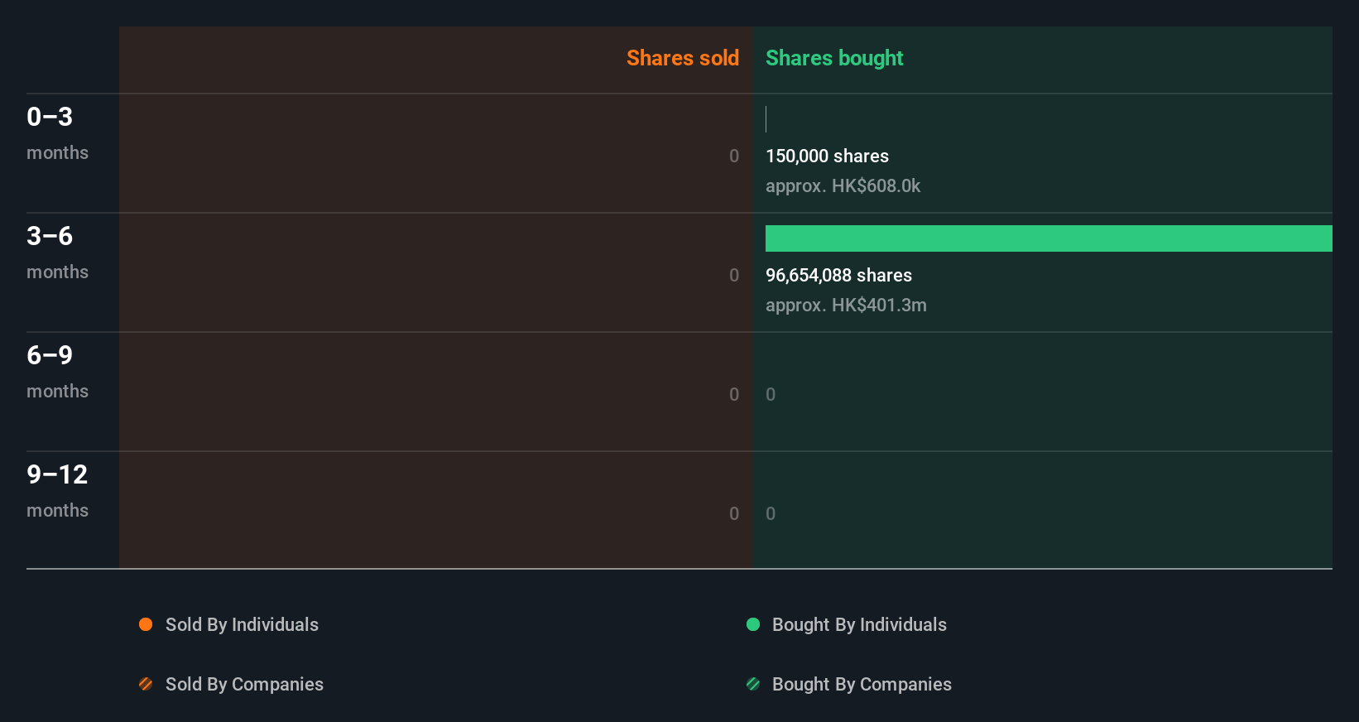Select the Shares bought column header

click(833, 58)
